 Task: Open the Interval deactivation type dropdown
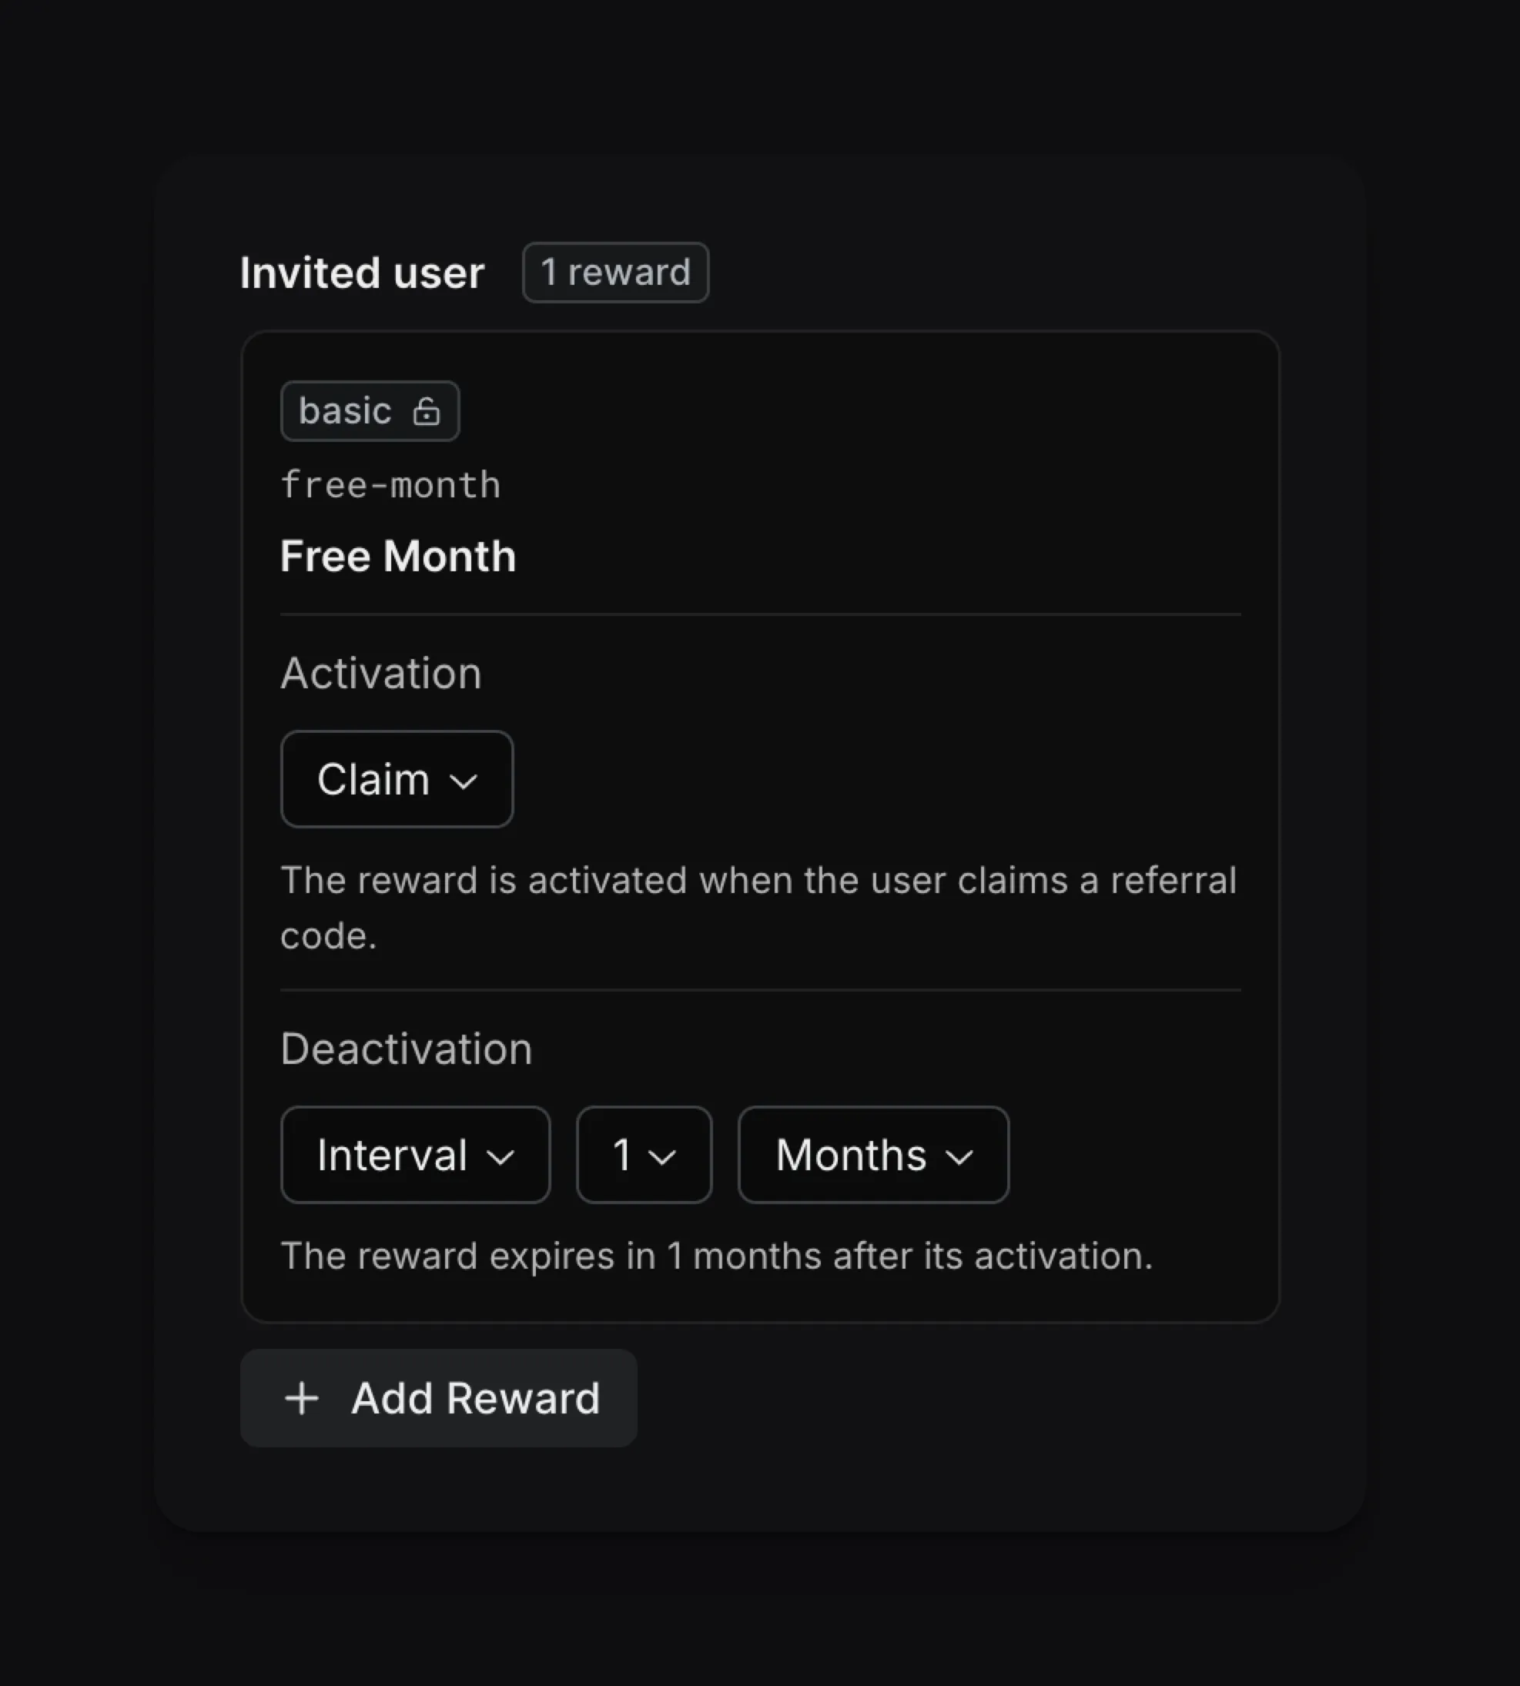pyautogui.click(x=415, y=1155)
